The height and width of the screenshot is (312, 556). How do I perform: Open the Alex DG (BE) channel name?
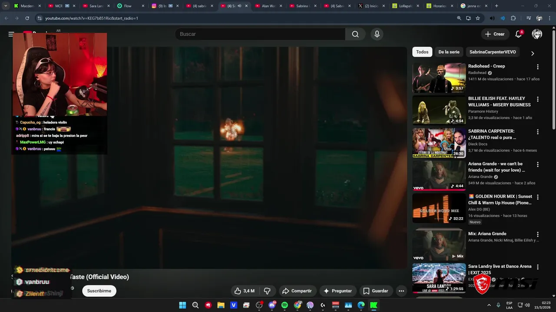pyautogui.click(x=479, y=209)
